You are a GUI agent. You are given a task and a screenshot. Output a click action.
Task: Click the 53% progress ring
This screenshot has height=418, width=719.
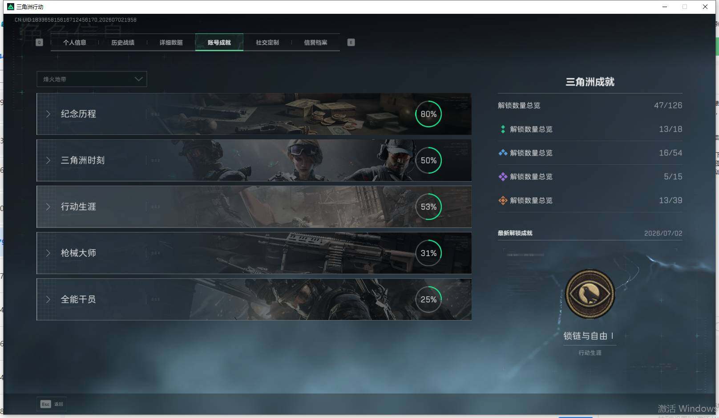point(428,207)
